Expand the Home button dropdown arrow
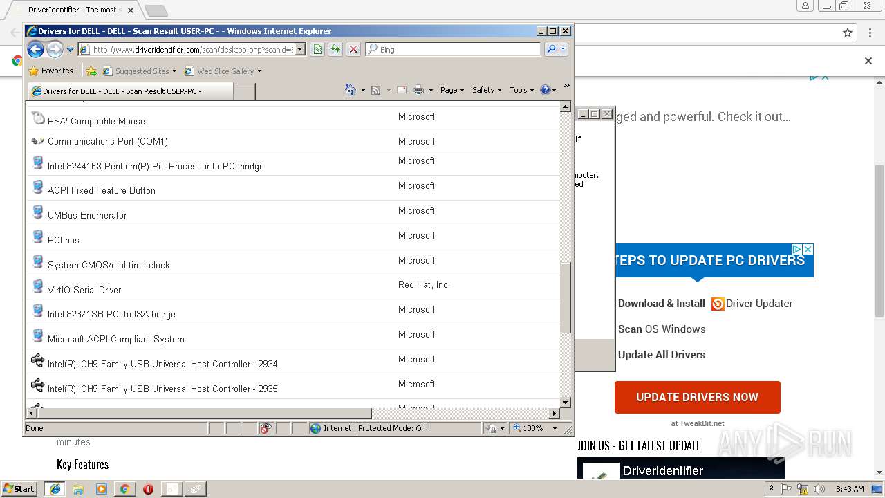Viewport: 885px width, 498px height. click(363, 90)
